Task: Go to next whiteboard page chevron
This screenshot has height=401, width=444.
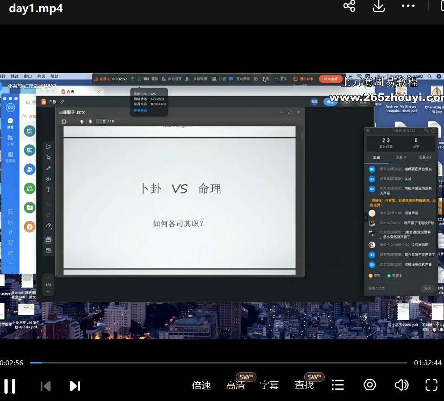Action: [48, 292]
